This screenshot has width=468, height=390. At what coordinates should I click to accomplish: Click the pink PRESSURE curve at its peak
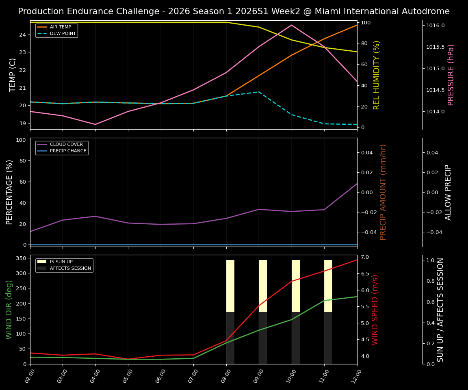(x=292, y=25)
